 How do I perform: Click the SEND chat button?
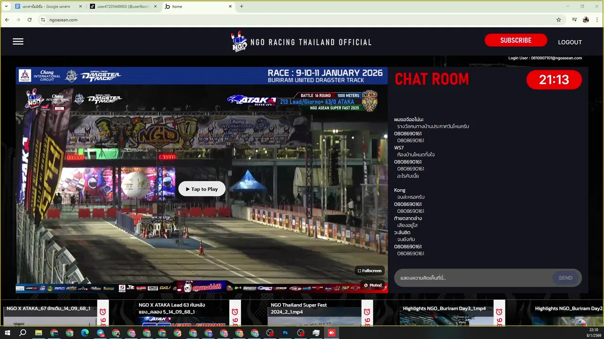(x=565, y=278)
